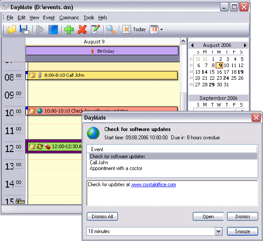Select August 29 in the mini calendar
This screenshot has height=241, width=263.
pos(212,85)
